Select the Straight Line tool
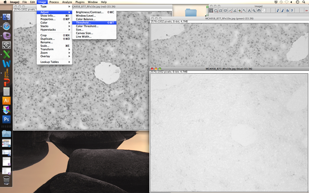The height and width of the screenshot is (193, 309). click(x=230, y=11)
